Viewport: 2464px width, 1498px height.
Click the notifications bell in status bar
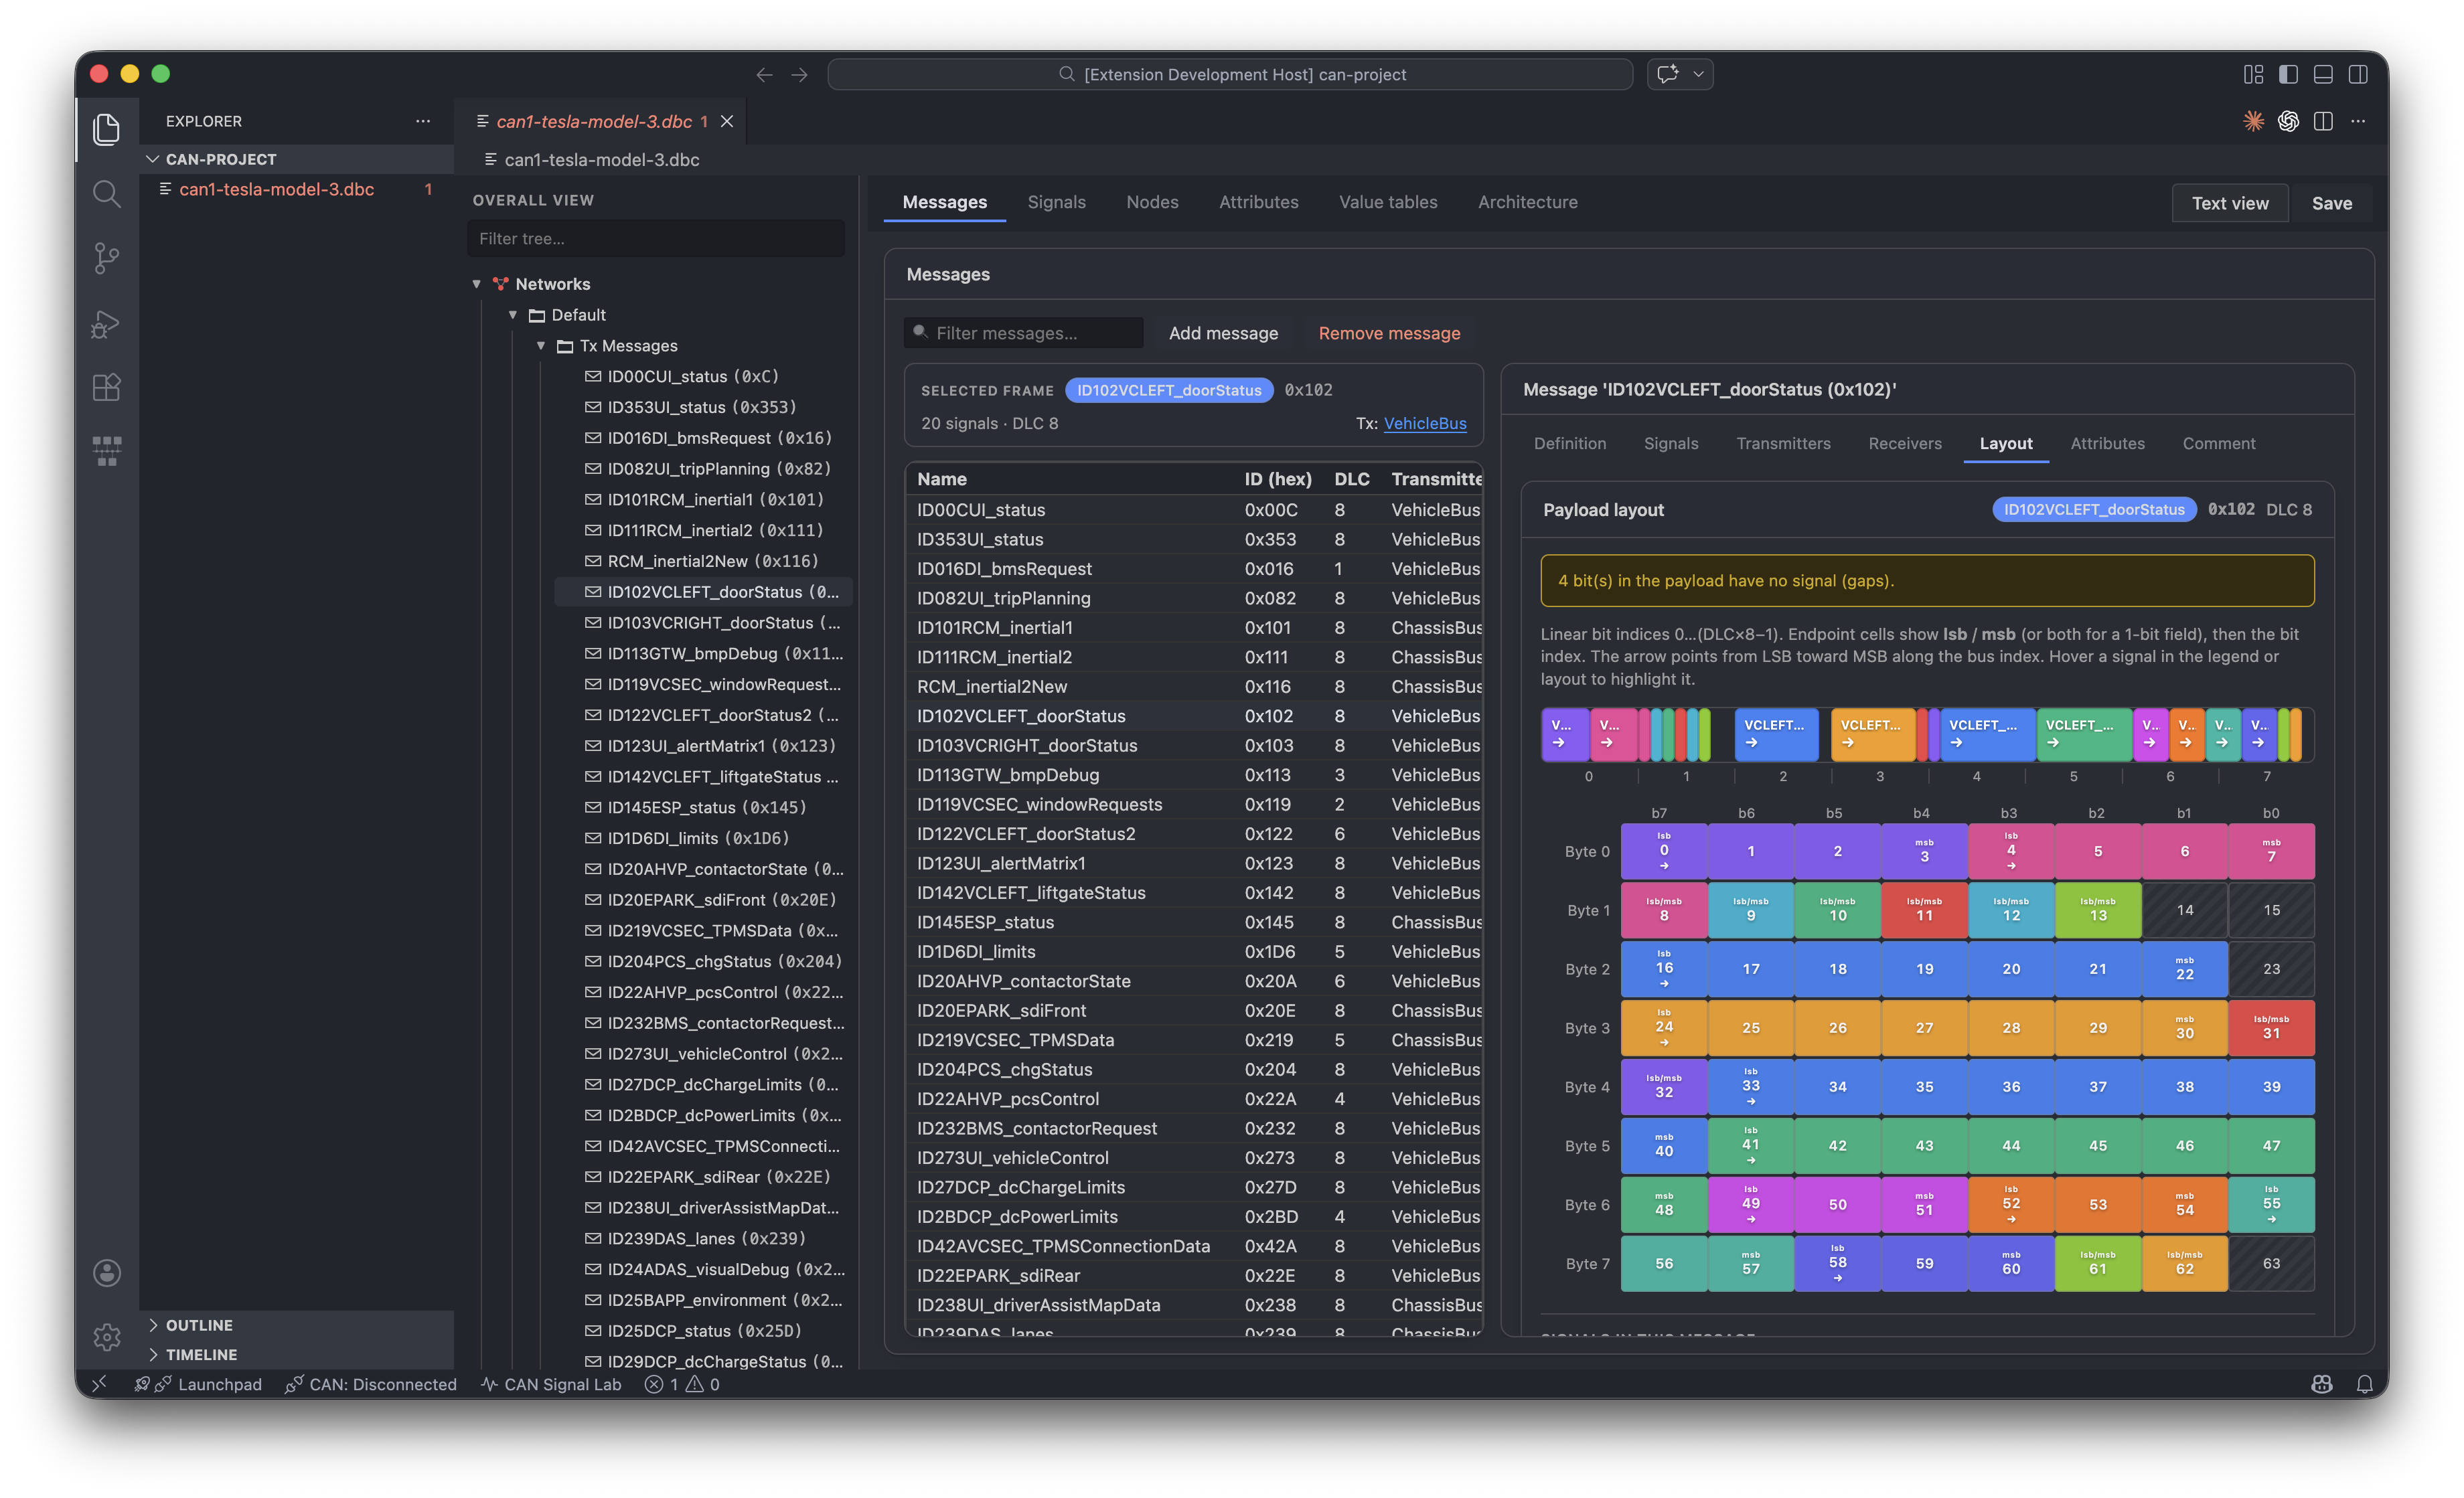2365,1384
